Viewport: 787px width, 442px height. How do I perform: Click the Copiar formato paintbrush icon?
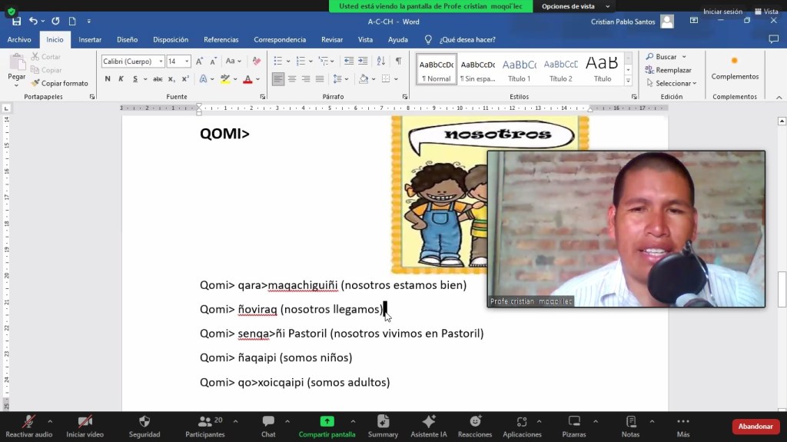coord(35,83)
